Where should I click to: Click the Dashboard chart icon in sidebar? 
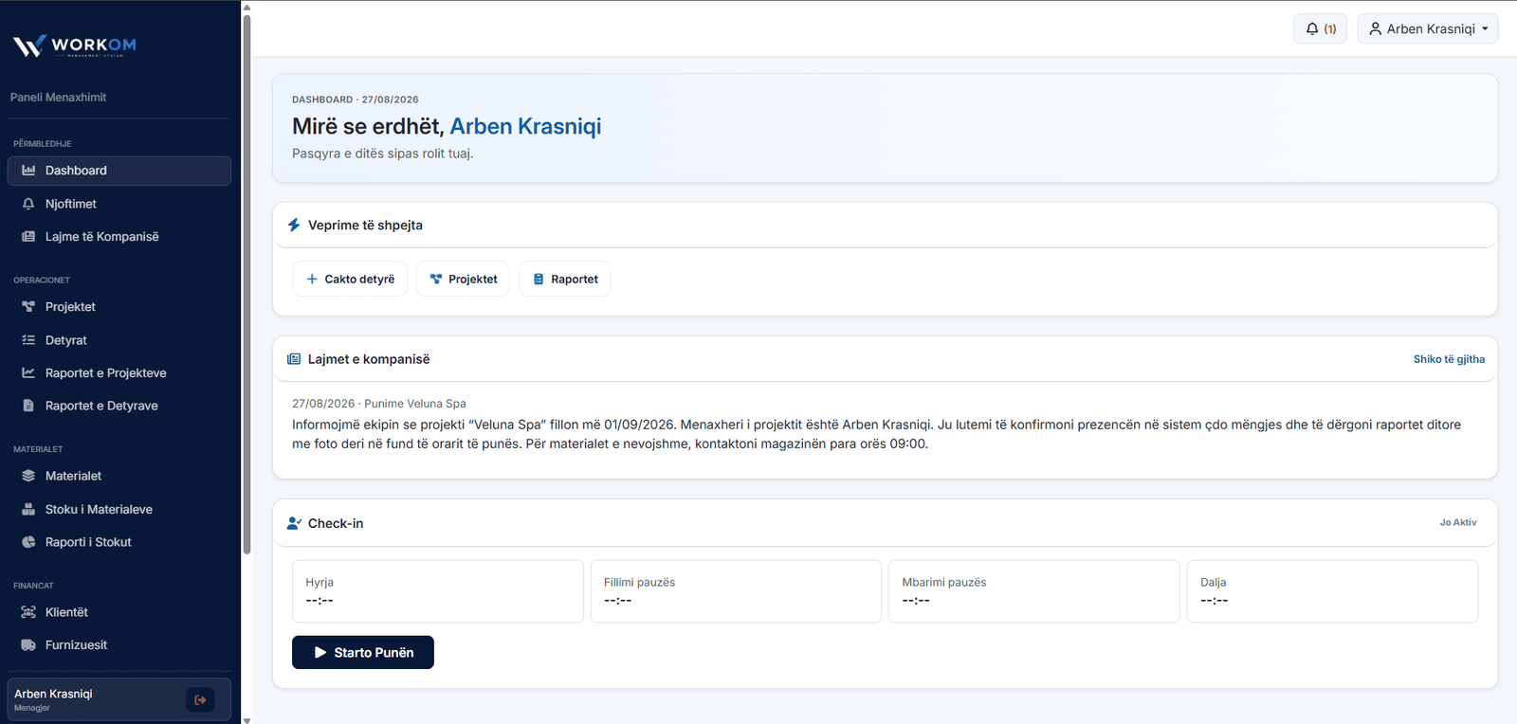28,171
